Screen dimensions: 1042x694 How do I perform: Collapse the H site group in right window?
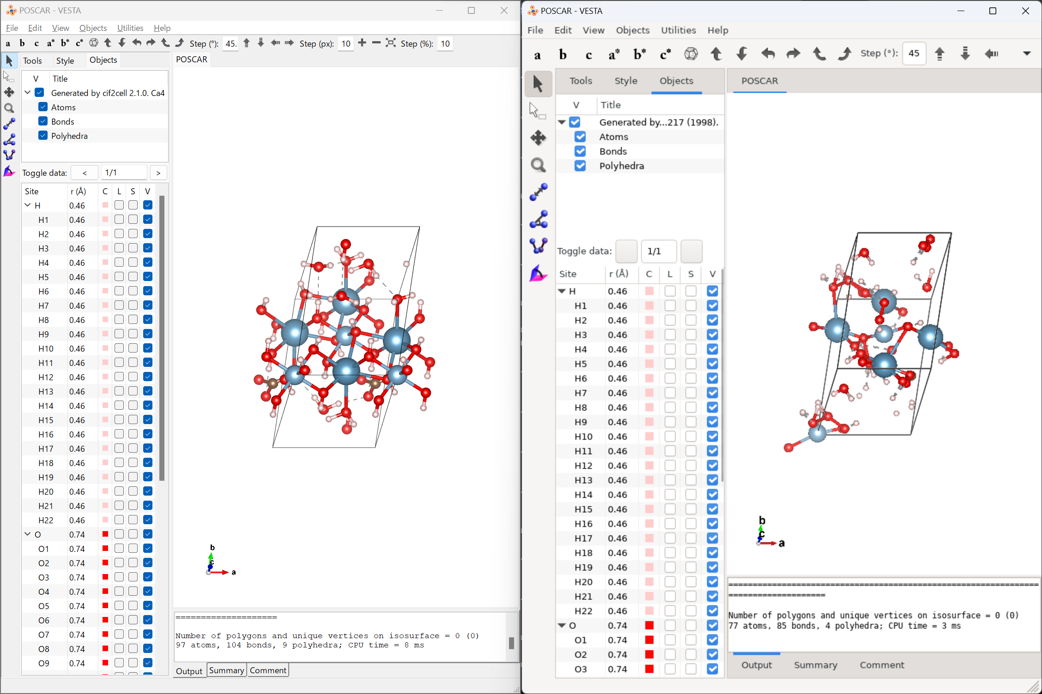562,291
